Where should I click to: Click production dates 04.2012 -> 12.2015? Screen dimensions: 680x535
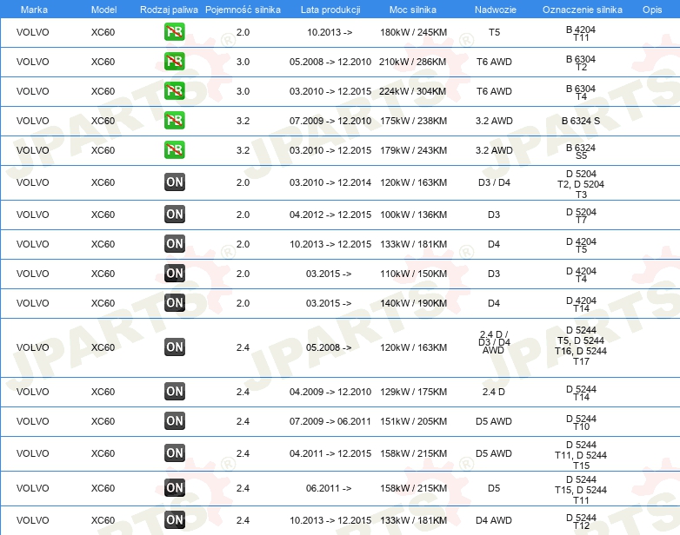[330, 215]
